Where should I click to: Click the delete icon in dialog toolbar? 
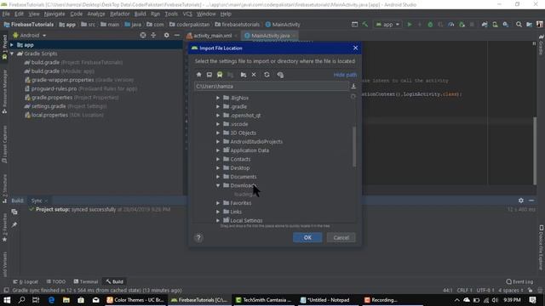click(x=254, y=75)
